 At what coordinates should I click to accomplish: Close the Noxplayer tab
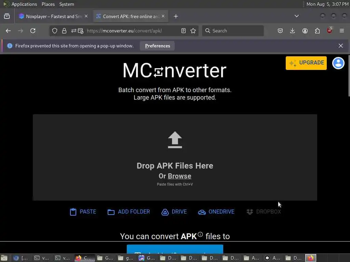(86, 16)
